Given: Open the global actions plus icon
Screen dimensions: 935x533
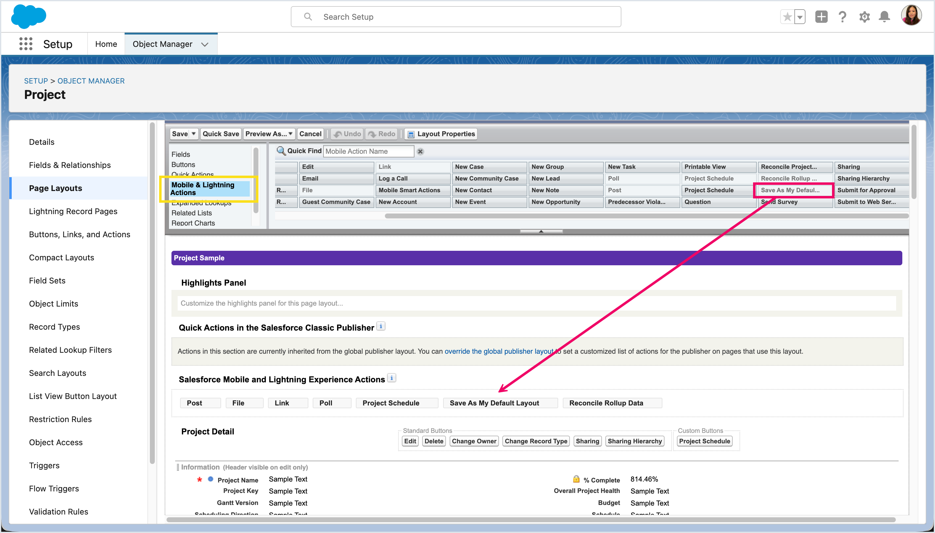Looking at the screenshot, I should [821, 17].
